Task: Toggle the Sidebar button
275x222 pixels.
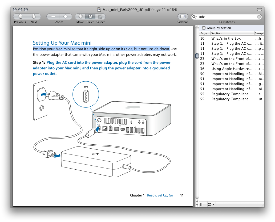Action: point(183,16)
